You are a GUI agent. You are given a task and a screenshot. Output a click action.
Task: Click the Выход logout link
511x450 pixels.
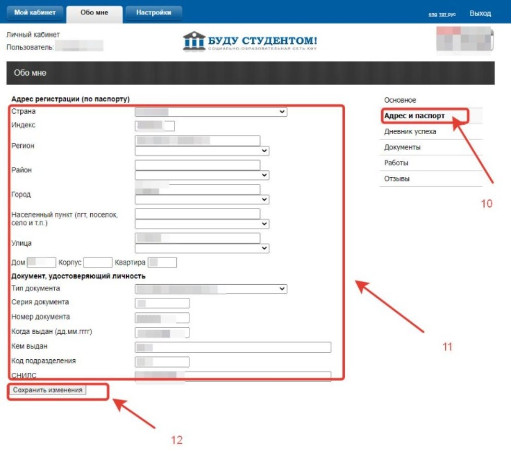point(480,14)
